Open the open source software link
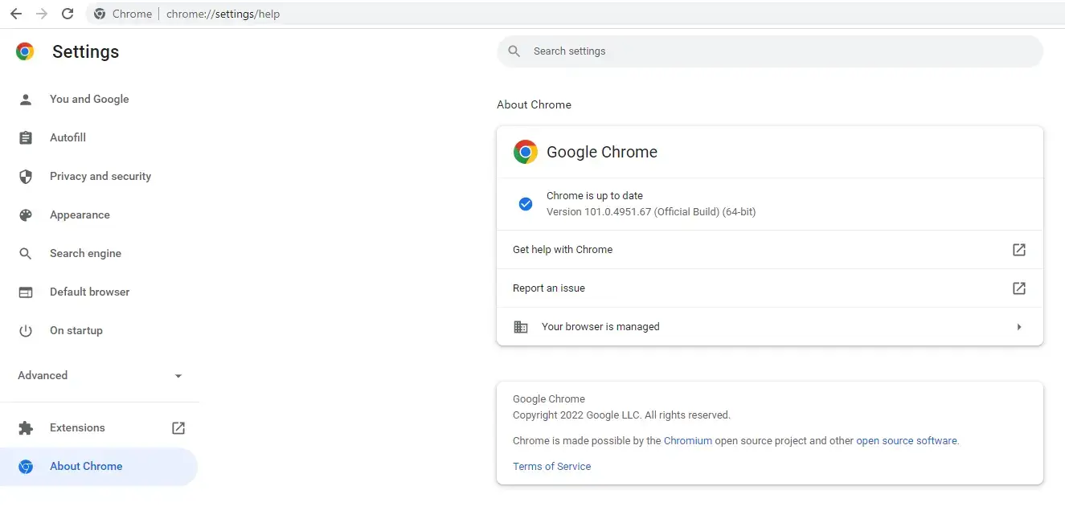 click(907, 441)
